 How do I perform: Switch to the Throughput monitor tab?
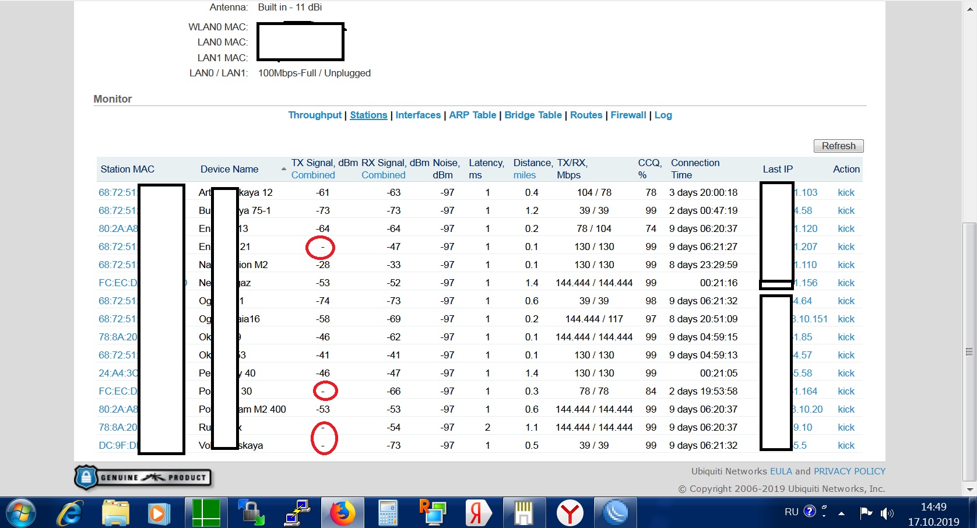315,115
